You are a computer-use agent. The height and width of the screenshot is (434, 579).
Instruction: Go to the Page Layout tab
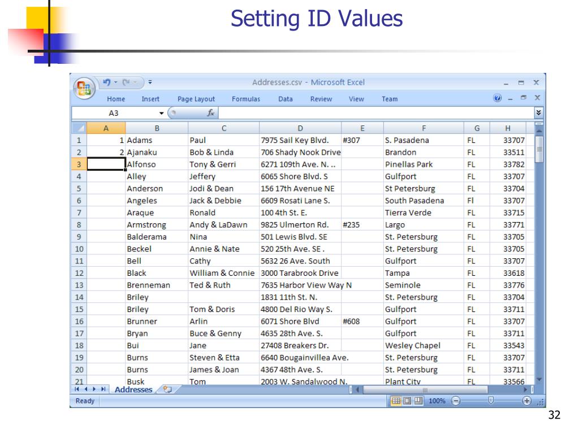196,99
